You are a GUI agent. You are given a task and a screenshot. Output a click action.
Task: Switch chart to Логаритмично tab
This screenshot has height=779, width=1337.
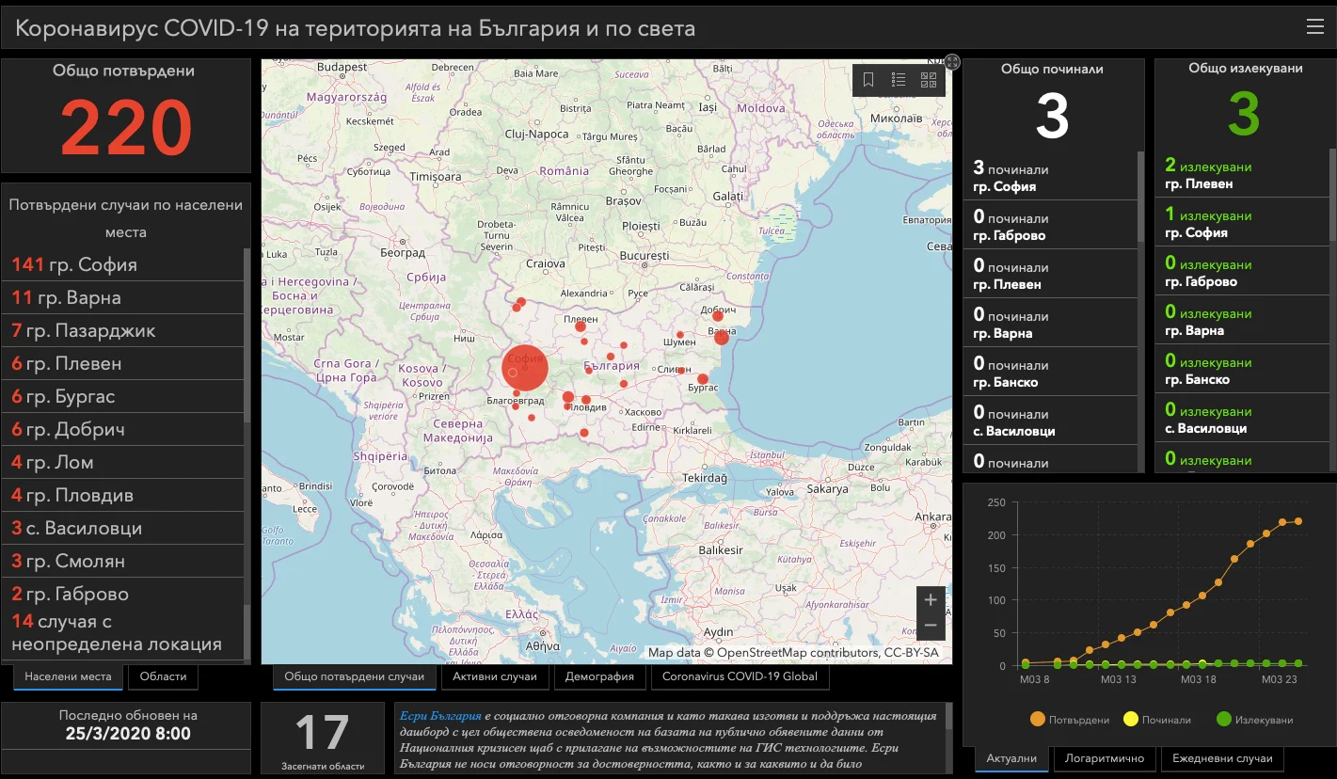(1105, 758)
